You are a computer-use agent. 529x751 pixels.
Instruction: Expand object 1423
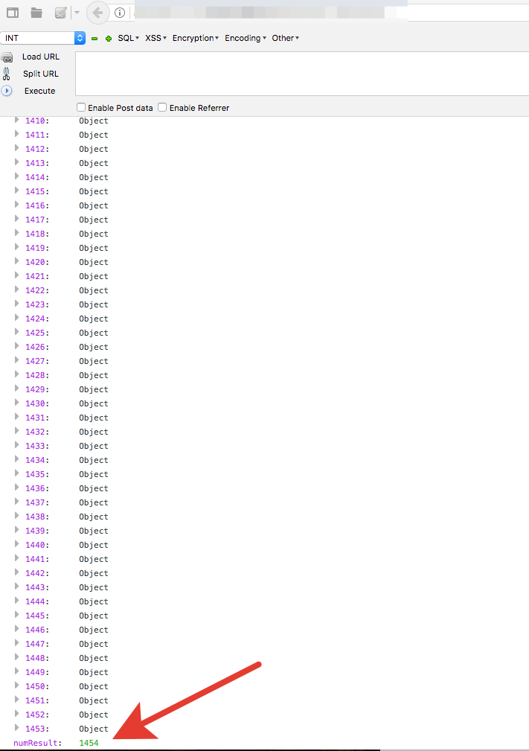pos(17,304)
